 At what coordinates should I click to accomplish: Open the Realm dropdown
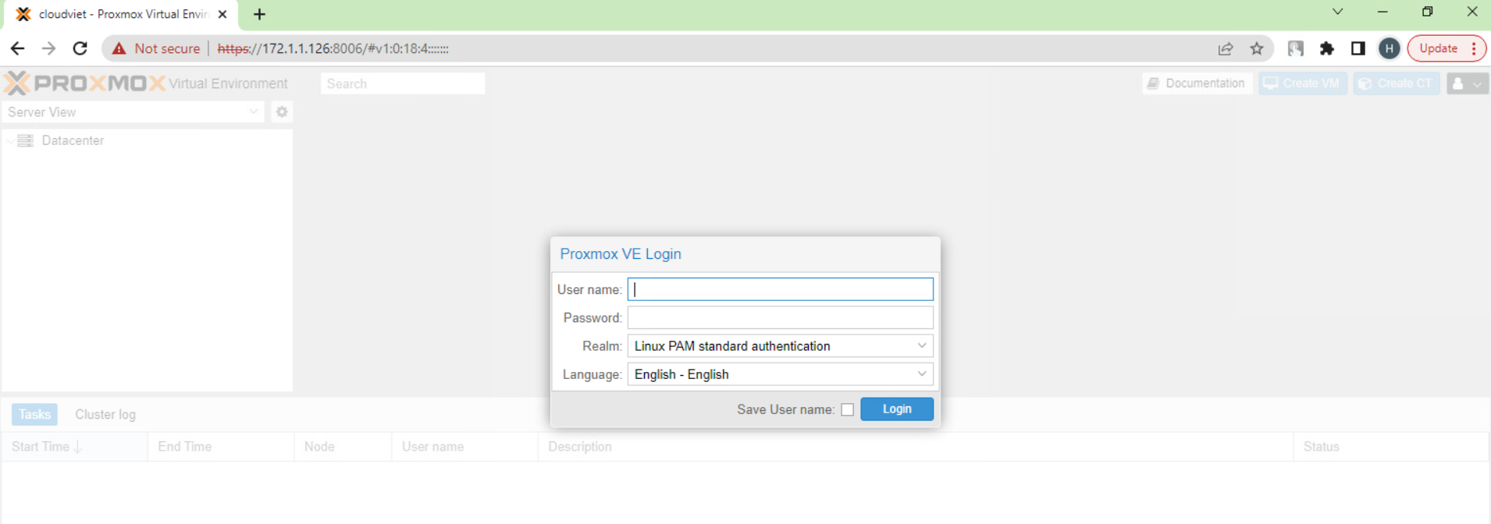(x=781, y=346)
